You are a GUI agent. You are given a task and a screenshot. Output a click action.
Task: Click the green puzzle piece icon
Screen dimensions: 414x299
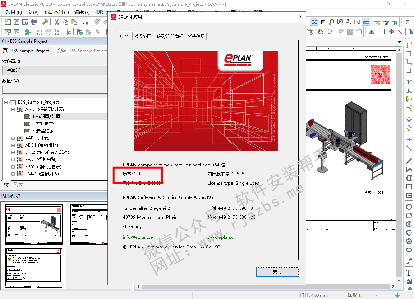click(x=28, y=32)
